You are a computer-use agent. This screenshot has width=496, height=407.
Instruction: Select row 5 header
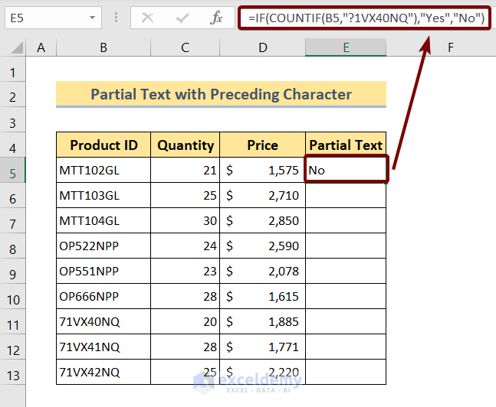tap(13, 170)
